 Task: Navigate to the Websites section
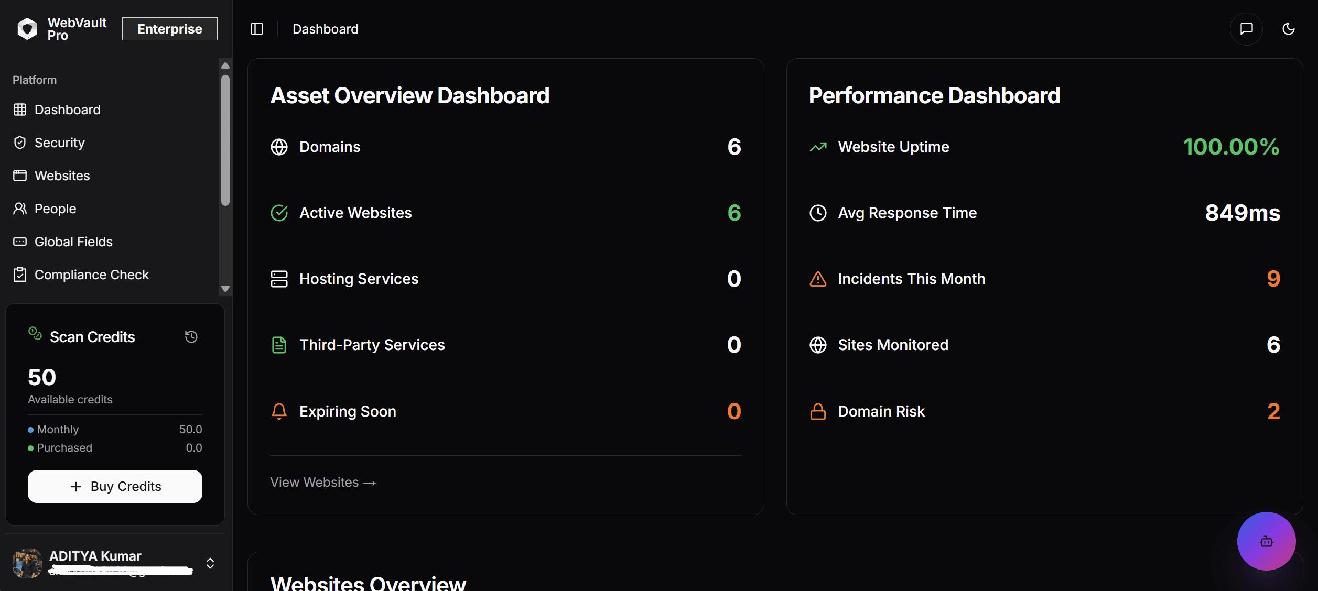pos(62,176)
